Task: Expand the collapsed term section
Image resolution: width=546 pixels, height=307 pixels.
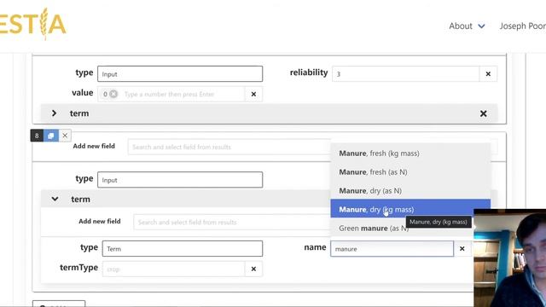Action: [54, 113]
